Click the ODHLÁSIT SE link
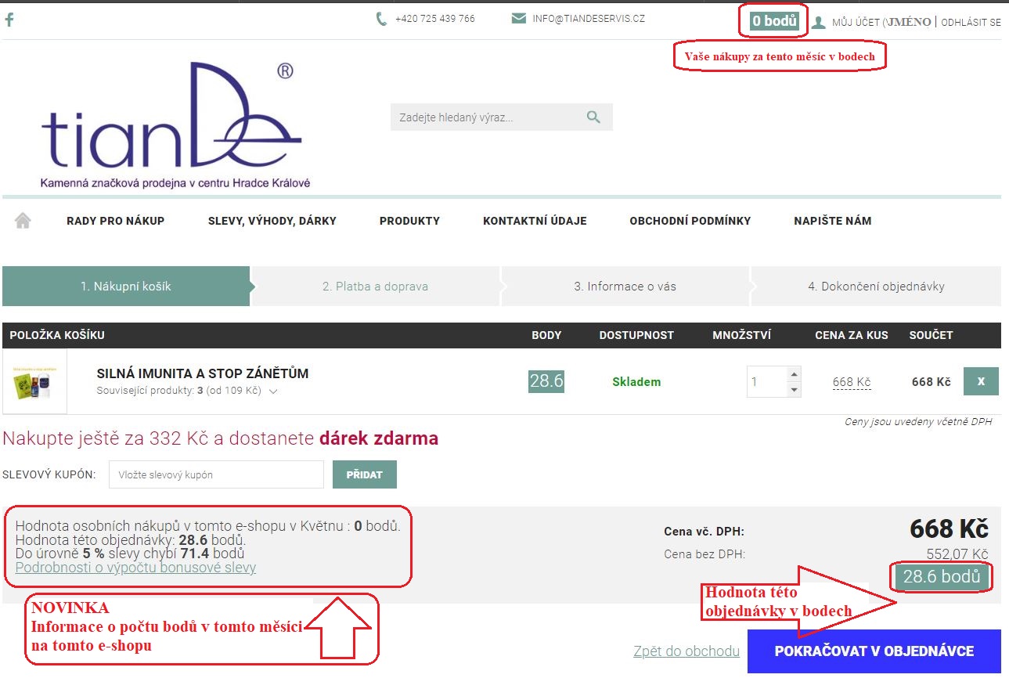 [971, 23]
